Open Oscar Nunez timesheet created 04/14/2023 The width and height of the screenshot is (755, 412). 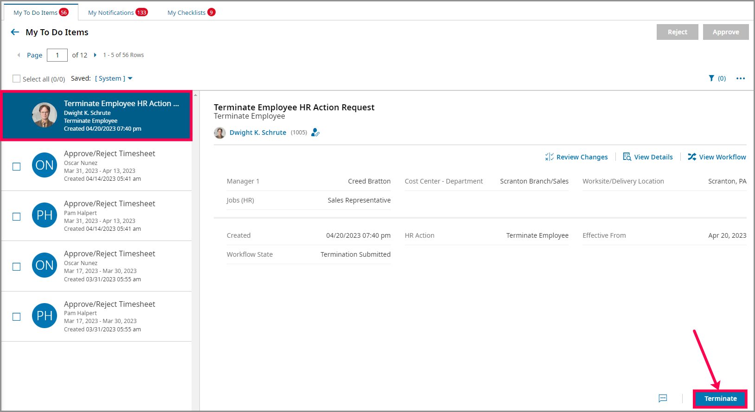point(96,166)
